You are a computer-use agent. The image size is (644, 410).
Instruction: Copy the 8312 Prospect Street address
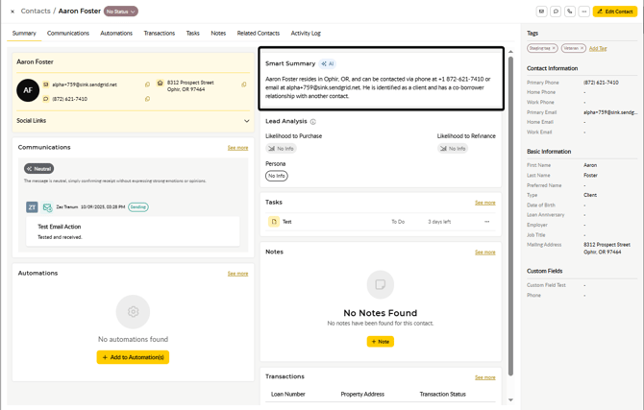click(x=244, y=84)
